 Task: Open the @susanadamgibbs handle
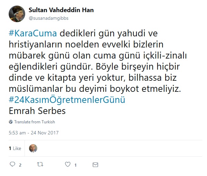pos(49,18)
